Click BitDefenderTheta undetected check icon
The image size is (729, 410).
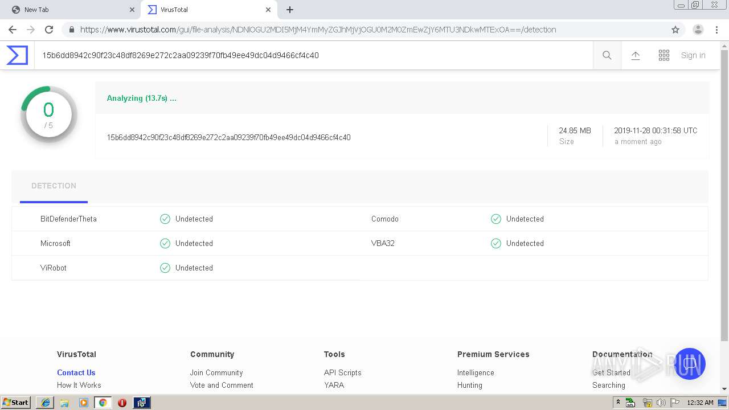point(165,219)
